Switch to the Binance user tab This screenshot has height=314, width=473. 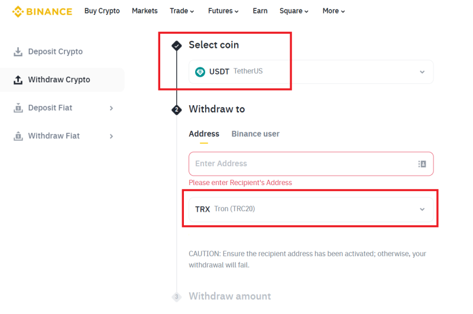(x=255, y=134)
